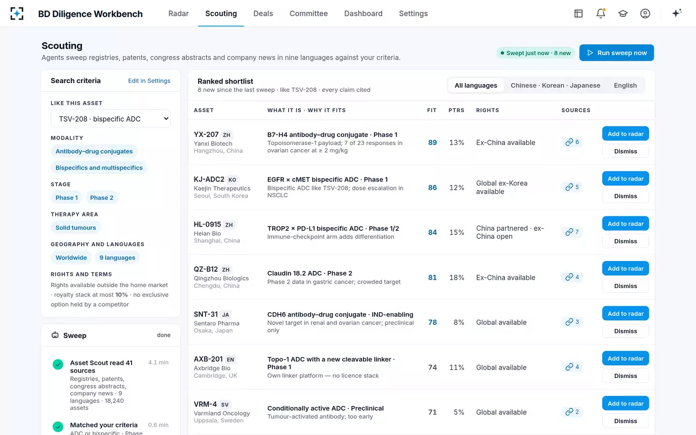Open the Dashboard tab

coord(363,14)
